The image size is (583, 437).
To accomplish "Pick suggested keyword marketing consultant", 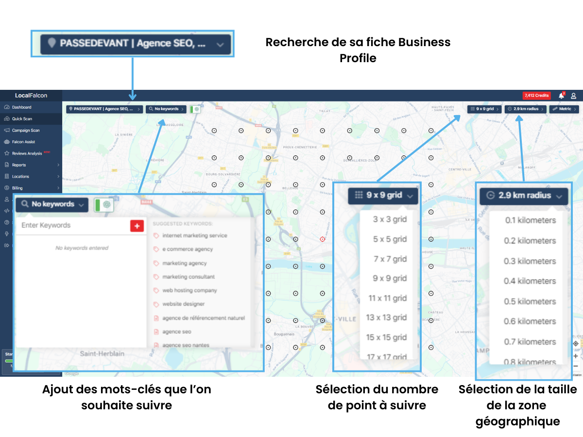I will pos(189,277).
